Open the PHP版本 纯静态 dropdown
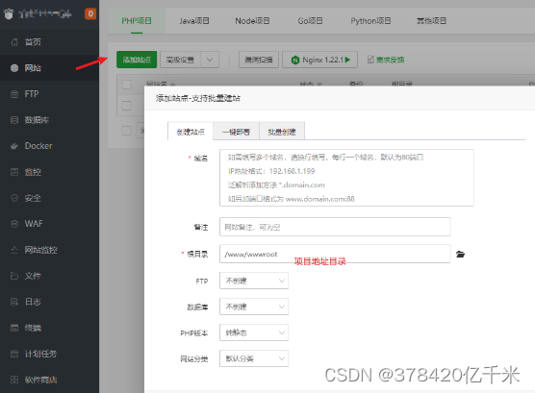The width and height of the screenshot is (535, 393). (254, 332)
